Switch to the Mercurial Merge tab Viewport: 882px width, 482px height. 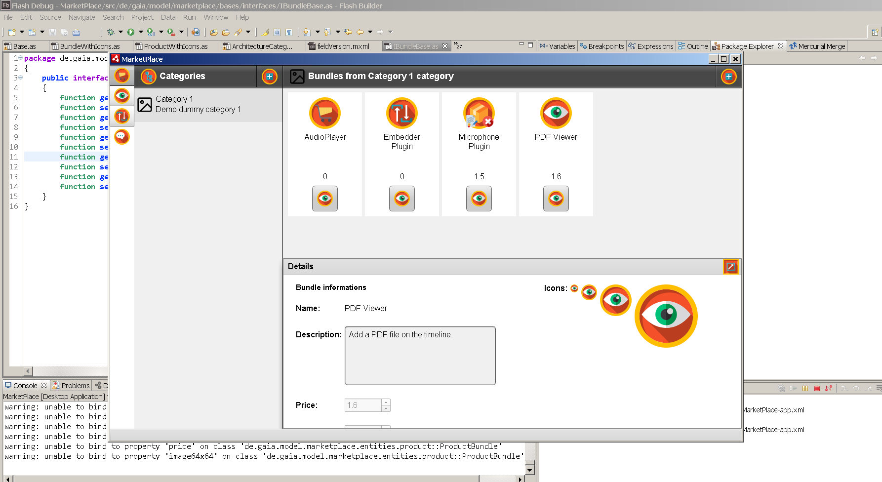coord(817,46)
